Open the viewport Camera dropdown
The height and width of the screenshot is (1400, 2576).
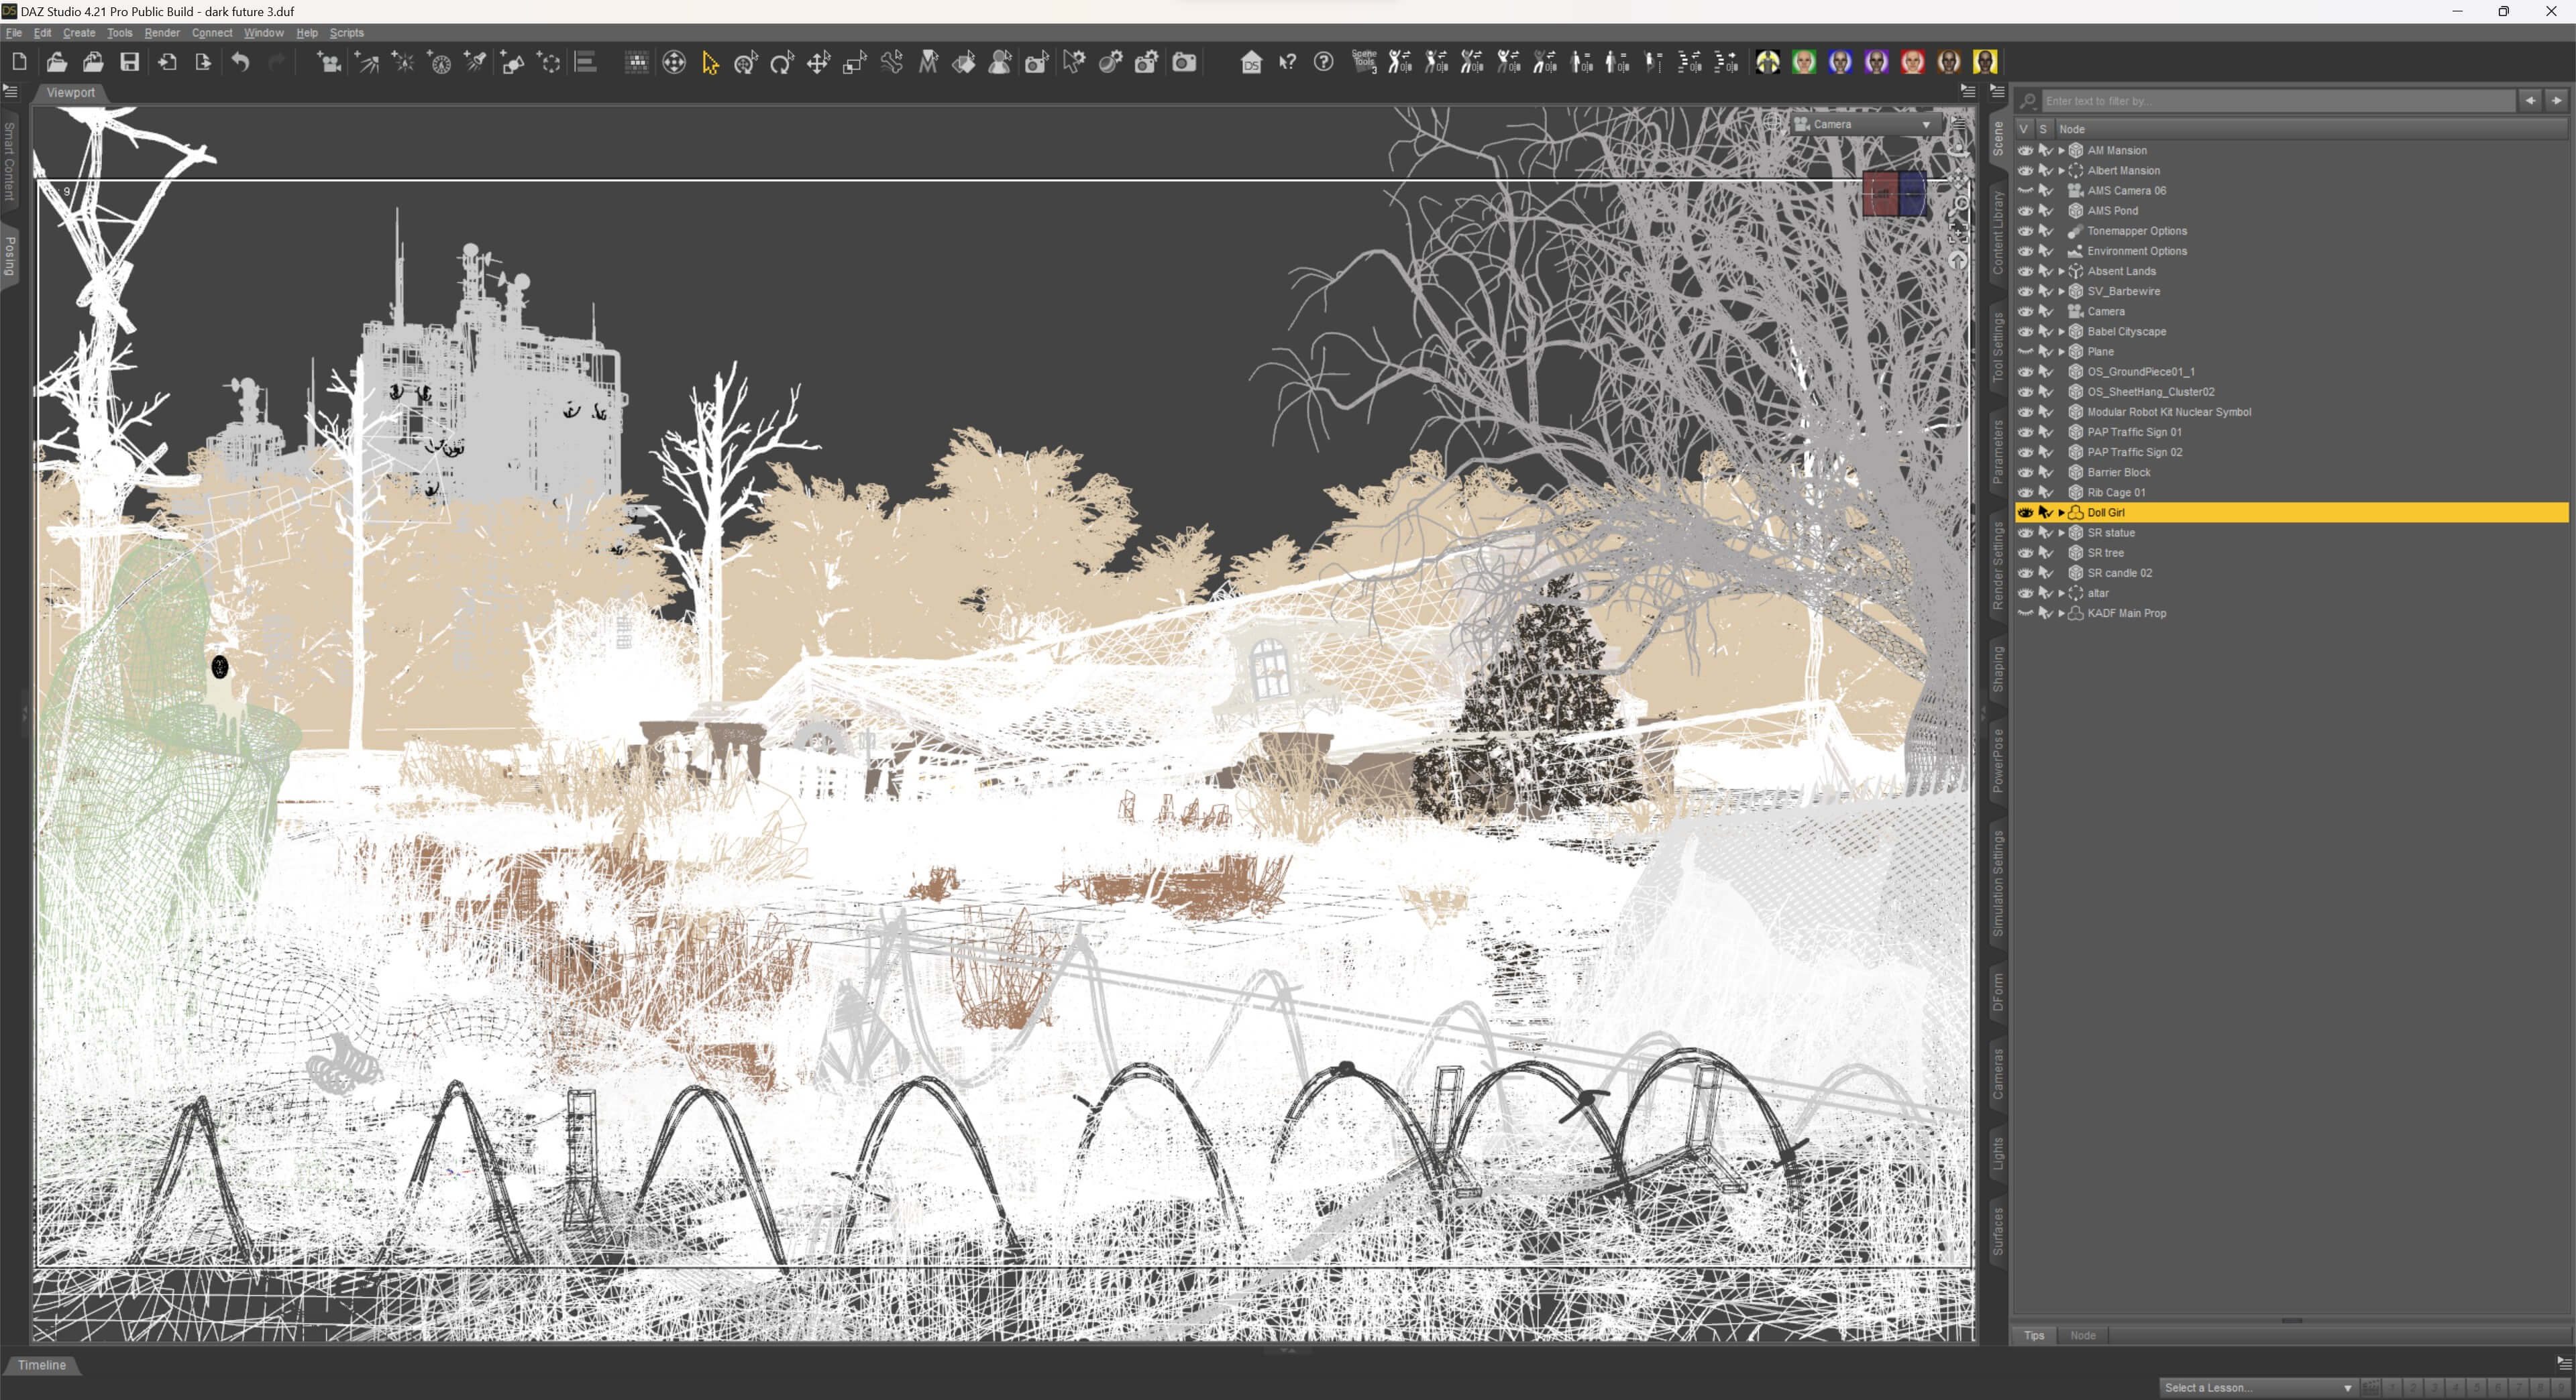tap(1865, 125)
